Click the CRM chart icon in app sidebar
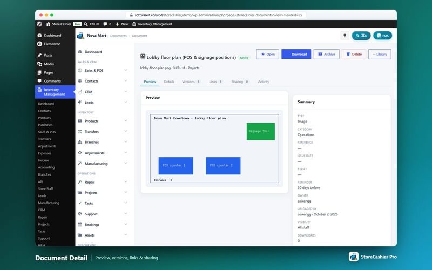The width and height of the screenshot is (432, 270). coord(80,92)
